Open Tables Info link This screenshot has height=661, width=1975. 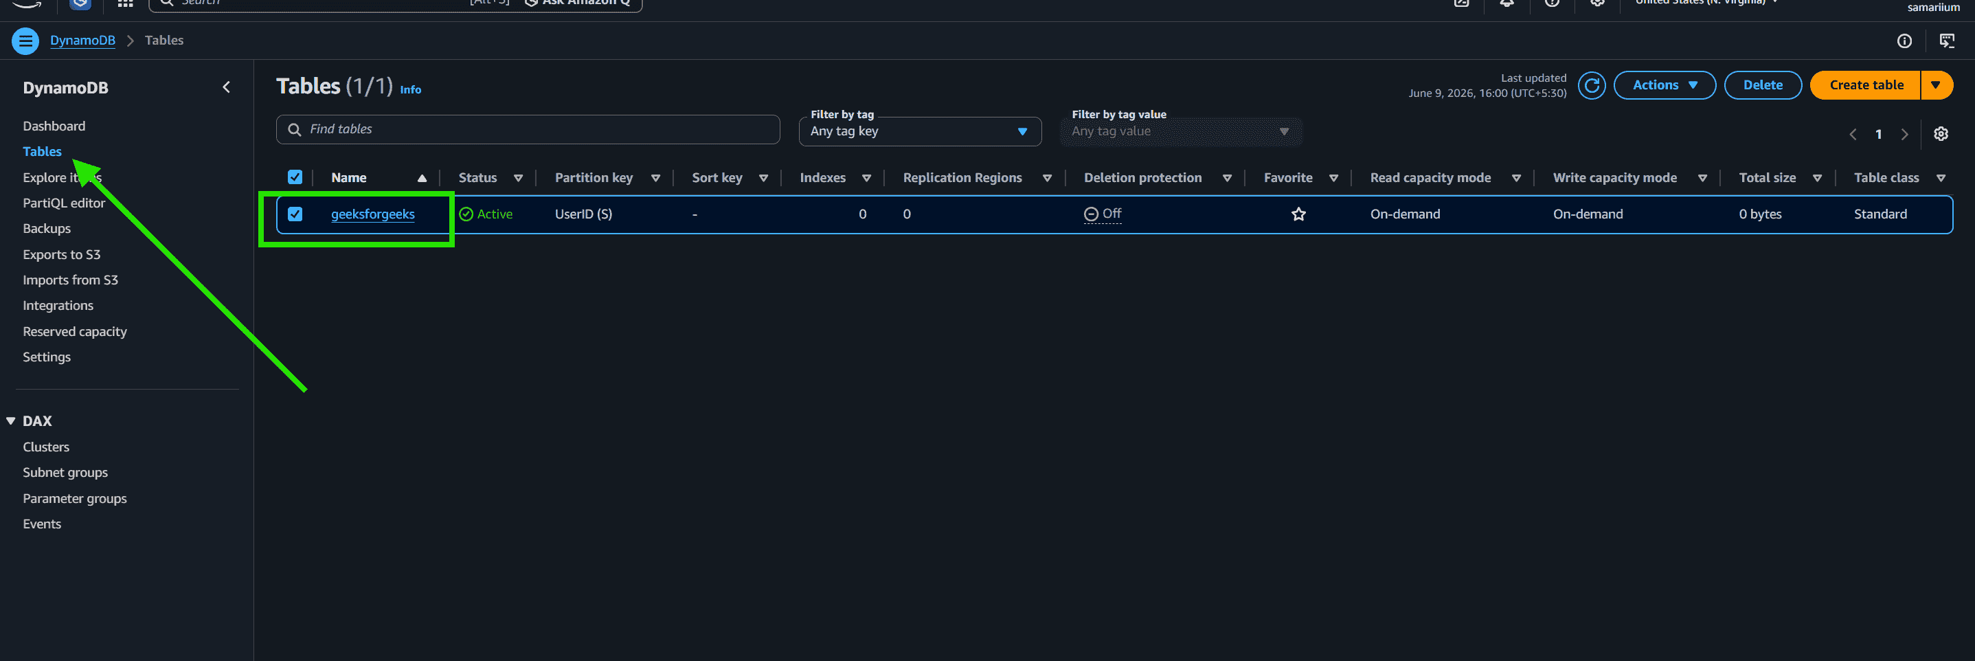click(x=410, y=90)
